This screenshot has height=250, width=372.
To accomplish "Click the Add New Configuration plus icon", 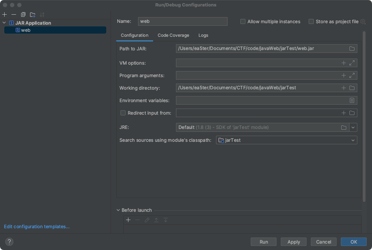I will tap(4, 15).
